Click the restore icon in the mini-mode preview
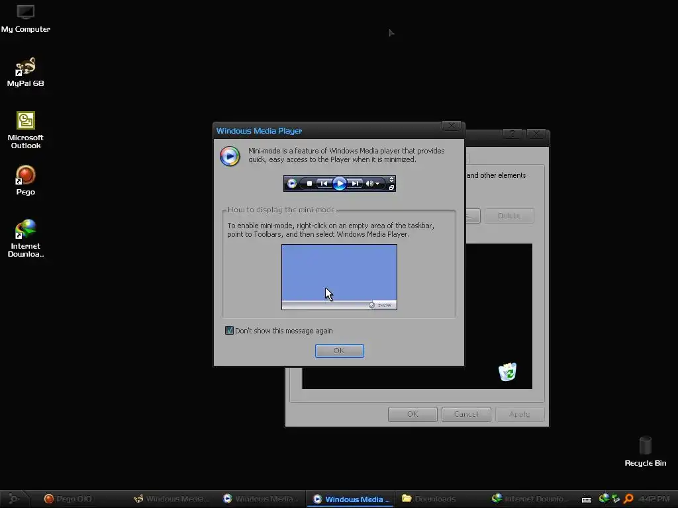 pyautogui.click(x=391, y=187)
